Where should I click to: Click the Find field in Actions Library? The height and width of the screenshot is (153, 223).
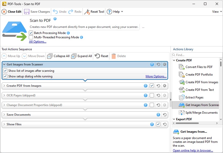(x=197, y=55)
